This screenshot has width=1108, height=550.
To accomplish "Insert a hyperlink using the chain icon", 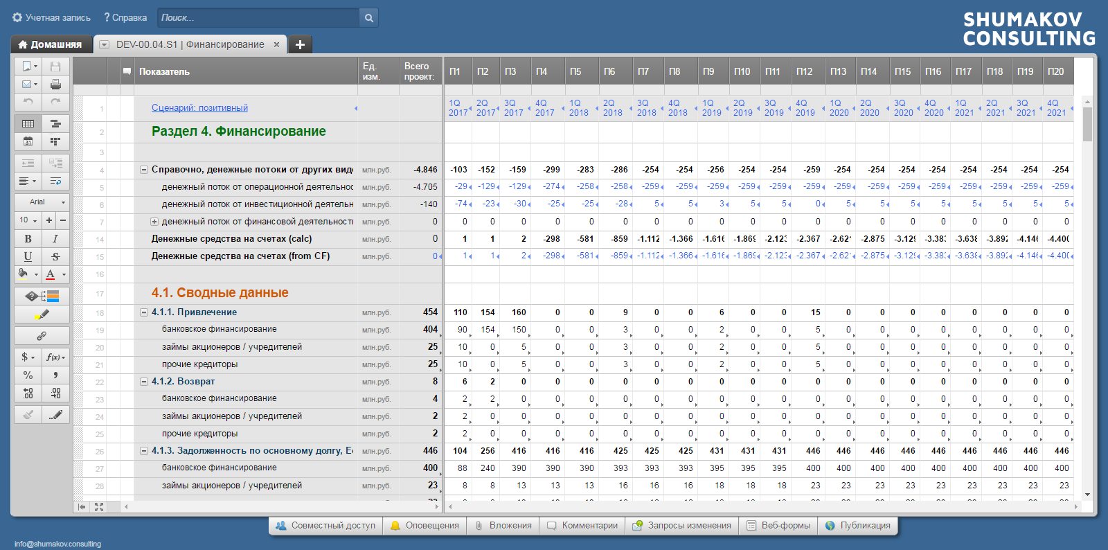I will [42, 336].
